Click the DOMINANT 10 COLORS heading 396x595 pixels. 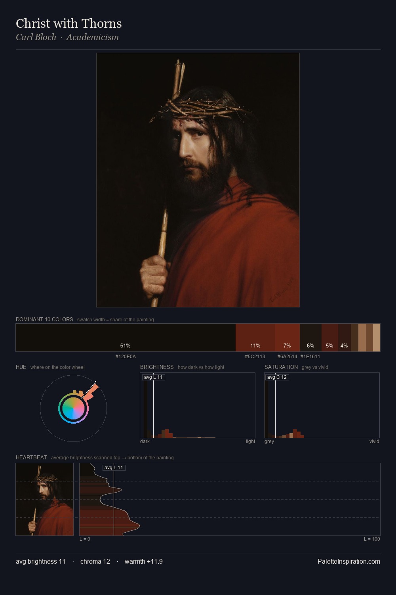pos(44,319)
